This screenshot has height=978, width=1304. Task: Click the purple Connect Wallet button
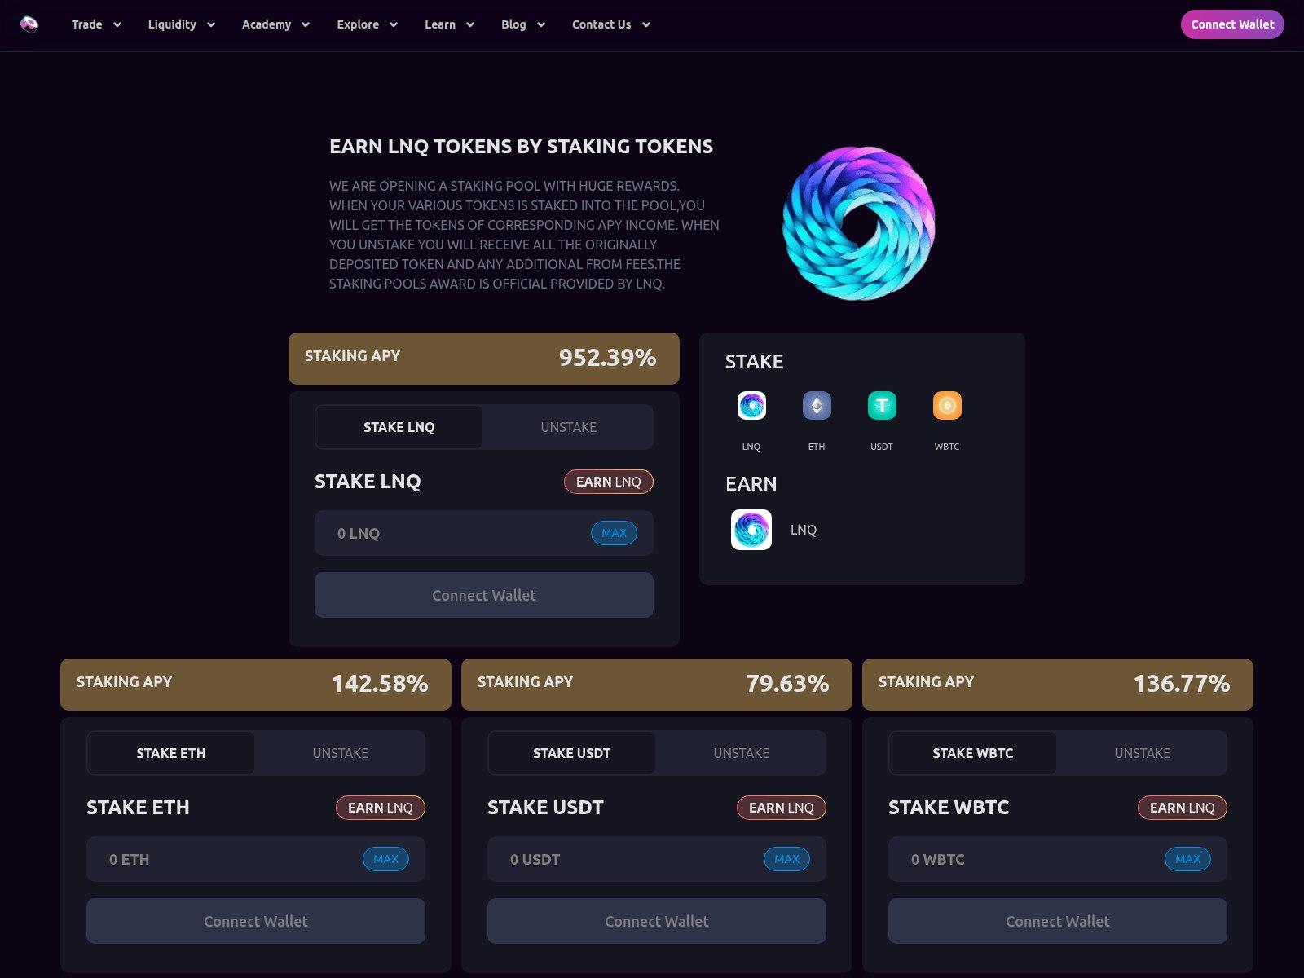(x=1232, y=24)
